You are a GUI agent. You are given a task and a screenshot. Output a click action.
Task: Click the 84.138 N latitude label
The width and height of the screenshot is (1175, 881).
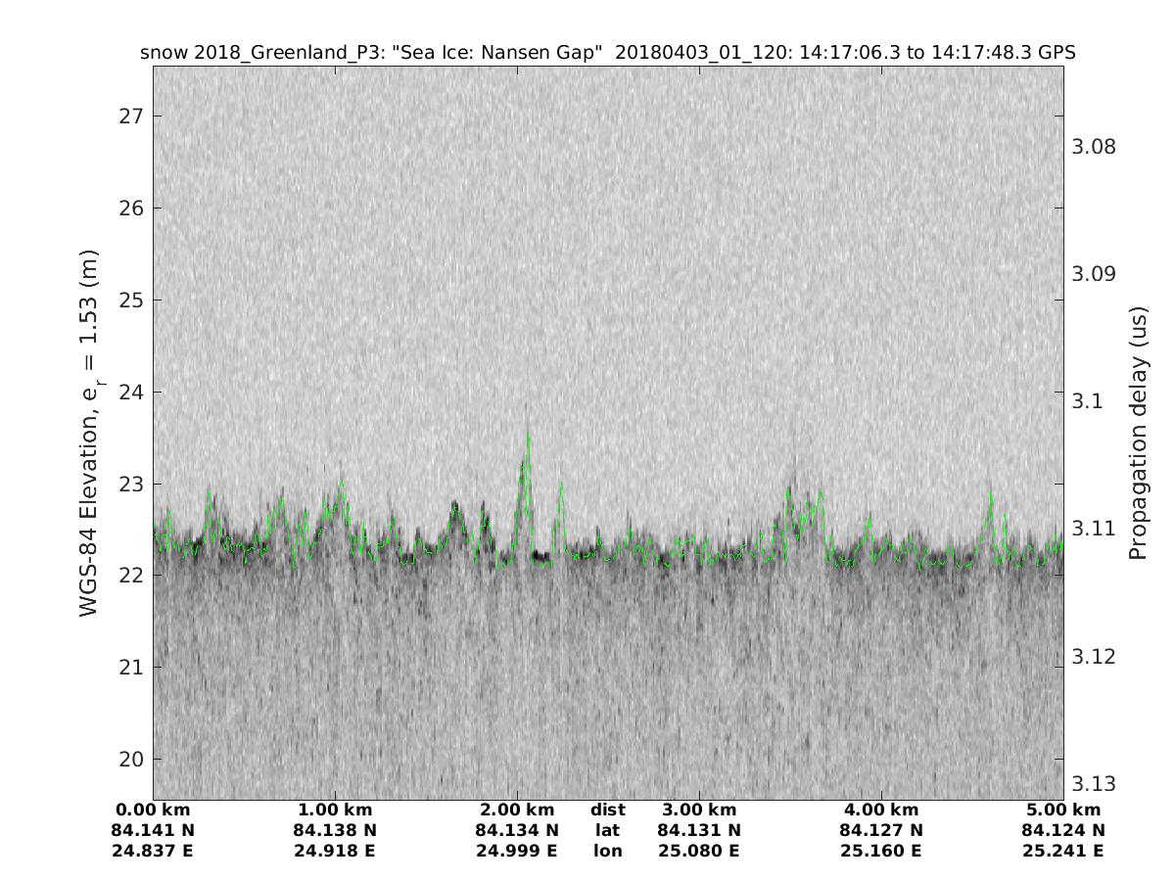pyautogui.click(x=335, y=831)
